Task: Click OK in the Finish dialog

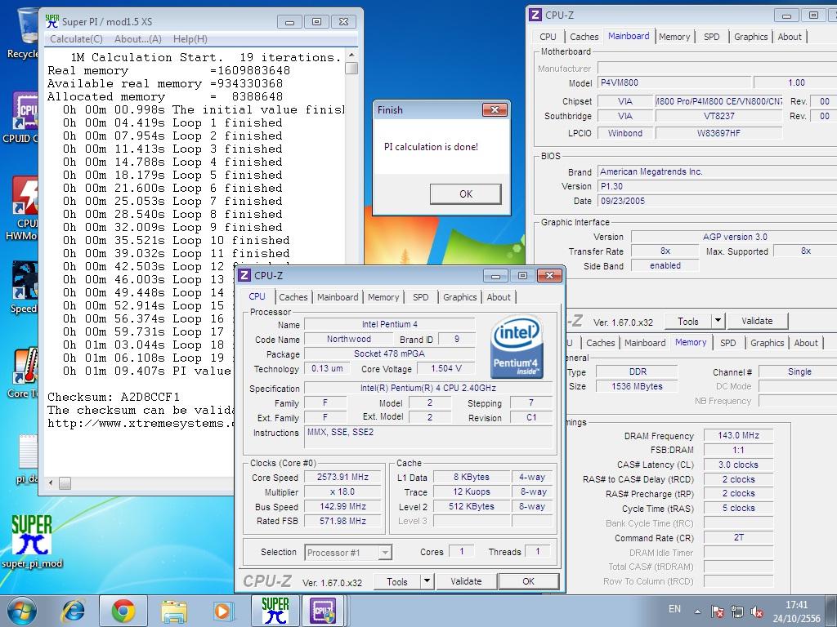Action: pyautogui.click(x=465, y=194)
